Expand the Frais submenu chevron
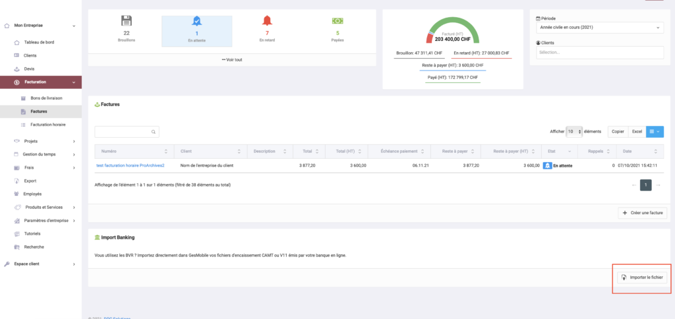This screenshot has width=675, height=319. tap(74, 168)
